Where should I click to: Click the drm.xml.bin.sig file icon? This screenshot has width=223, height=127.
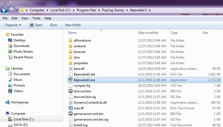(x=71, y=97)
